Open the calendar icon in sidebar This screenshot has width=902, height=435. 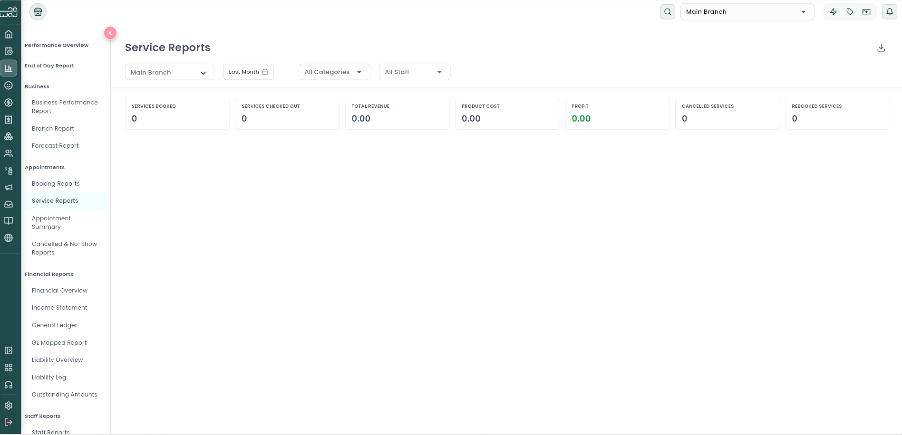[9, 51]
